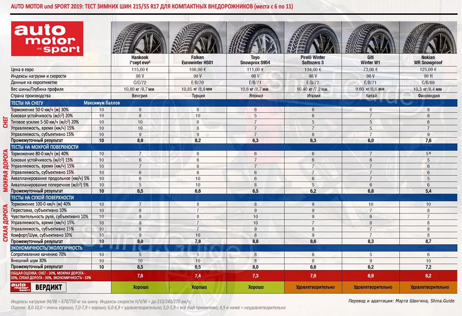The width and height of the screenshot is (462, 316).
Task: Click the Hankook price 115,00 €
Action: pyautogui.click(x=140, y=69)
